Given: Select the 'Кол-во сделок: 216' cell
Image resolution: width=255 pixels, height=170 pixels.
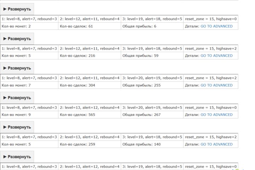Looking at the screenshot, I should (x=90, y=56).
